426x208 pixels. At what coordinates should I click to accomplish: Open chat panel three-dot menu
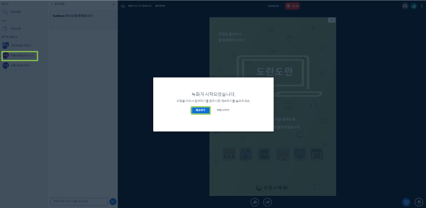[x=114, y=4]
